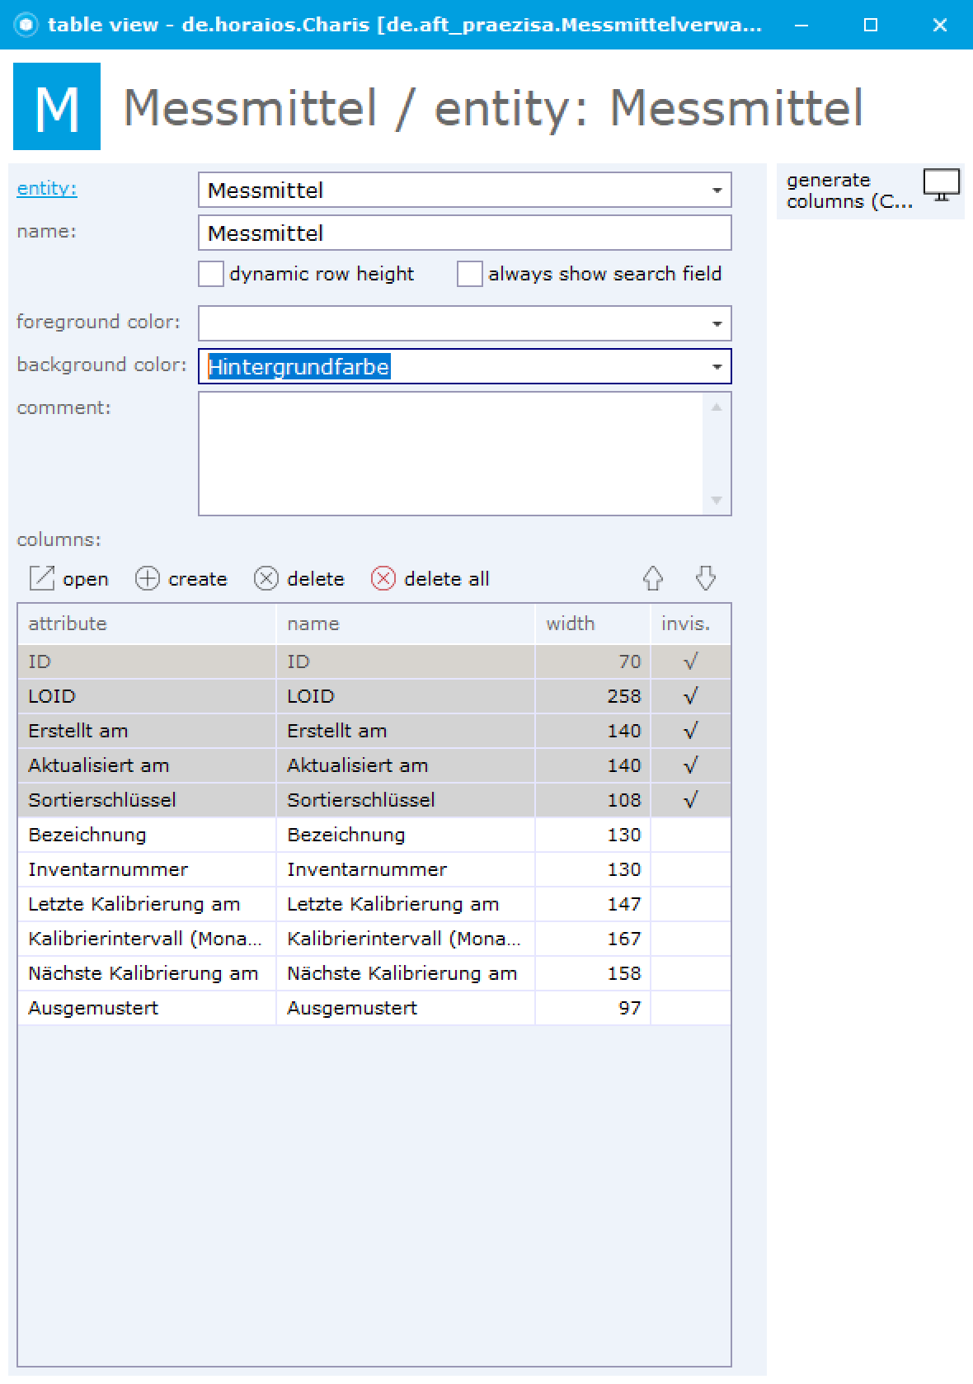973x1384 pixels.
Task: Click the comment scrollbar up arrow
Action: tap(717, 407)
